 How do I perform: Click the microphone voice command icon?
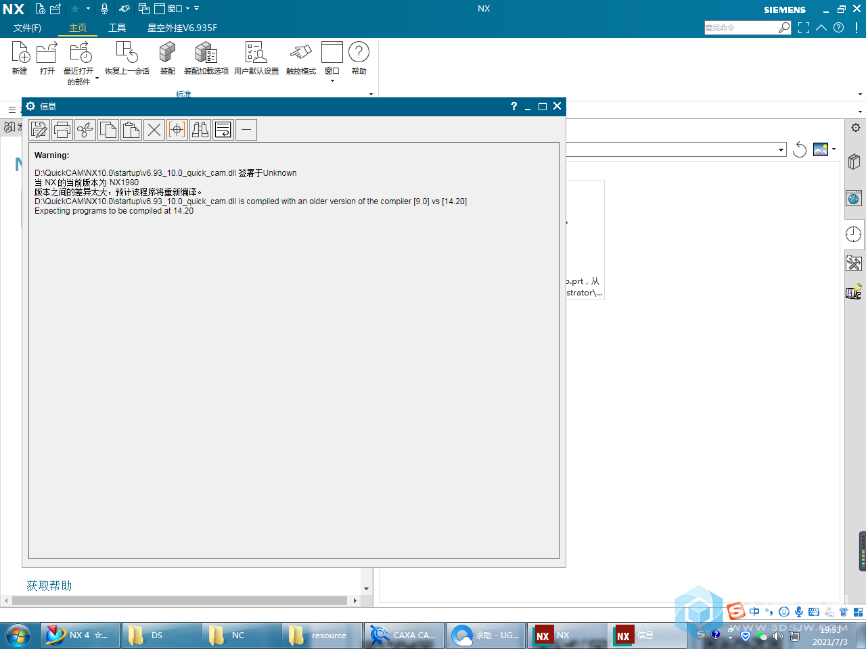coord(104,9)
